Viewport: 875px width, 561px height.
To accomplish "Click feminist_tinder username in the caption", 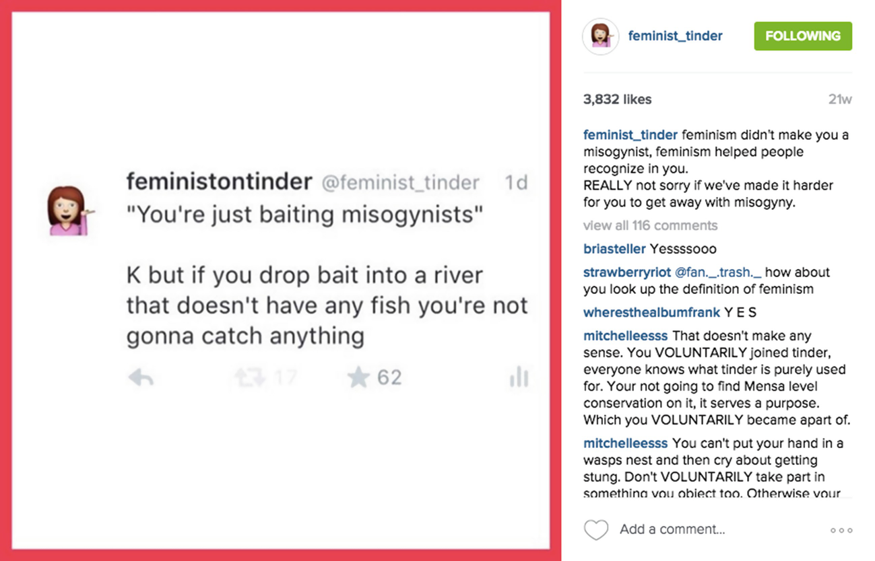I will tap(630, 135).
